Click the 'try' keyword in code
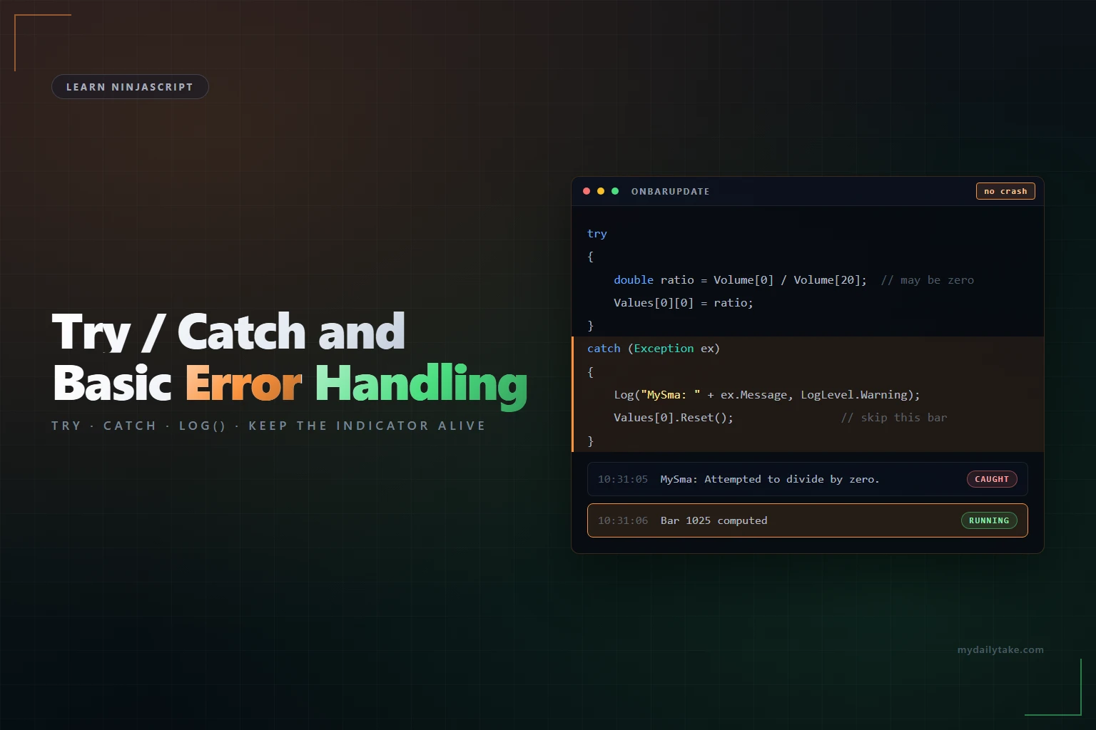 597,234
